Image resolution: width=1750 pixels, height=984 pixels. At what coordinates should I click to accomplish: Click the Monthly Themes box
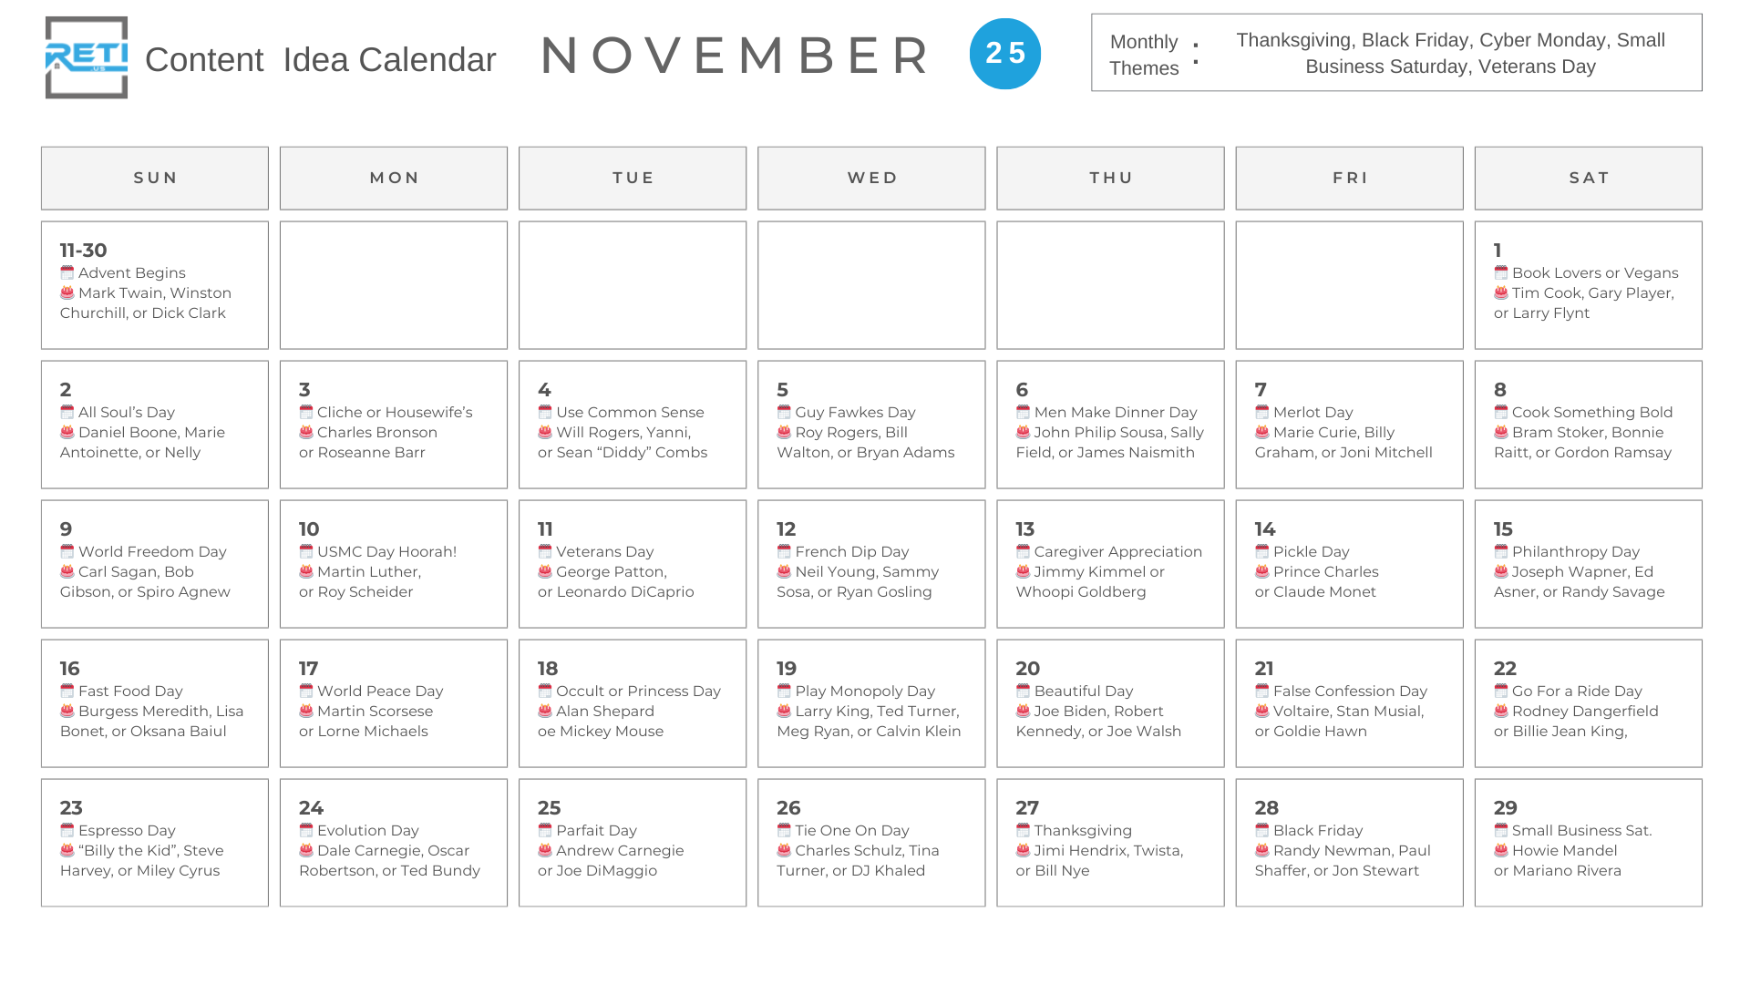click(1395, 53)
